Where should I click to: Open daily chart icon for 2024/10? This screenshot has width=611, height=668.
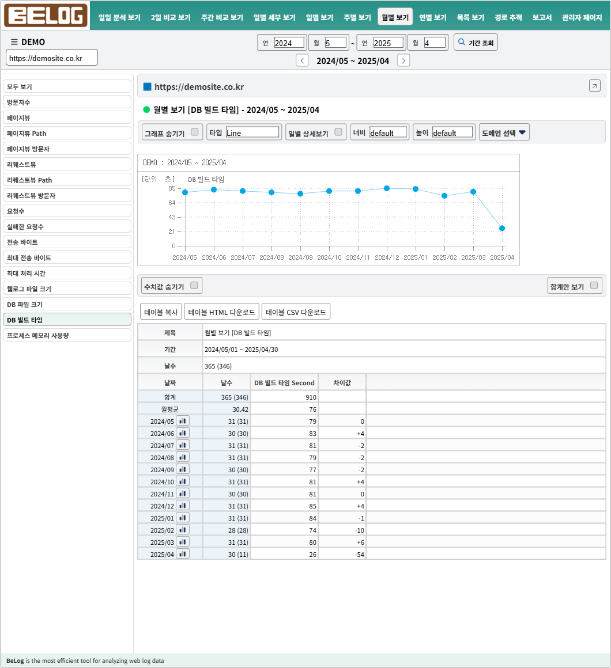(x=183, y=481)
